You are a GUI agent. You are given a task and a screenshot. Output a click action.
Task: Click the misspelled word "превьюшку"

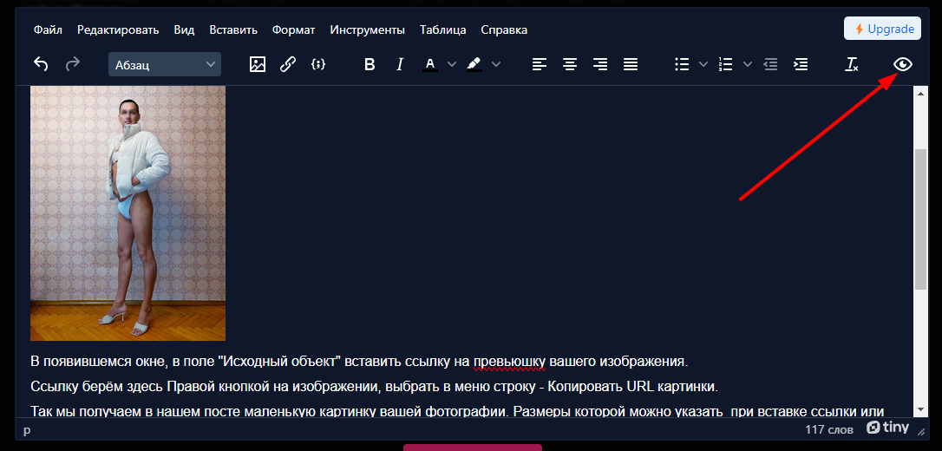509,363
